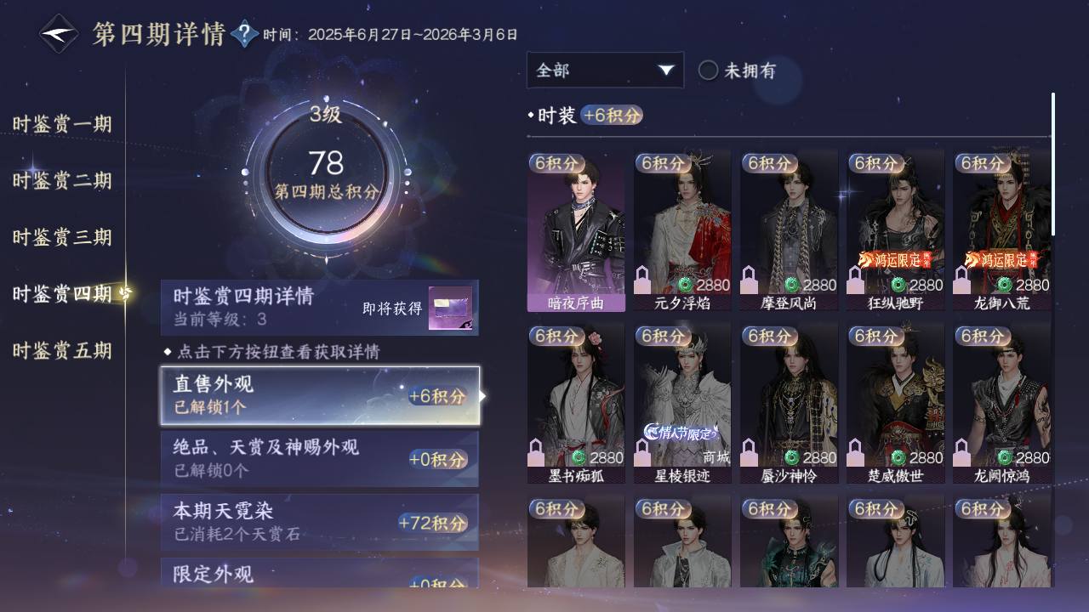Click the circular total points progress ring
The height and width of the screenshot is (612, 1089).
(326, 176)
